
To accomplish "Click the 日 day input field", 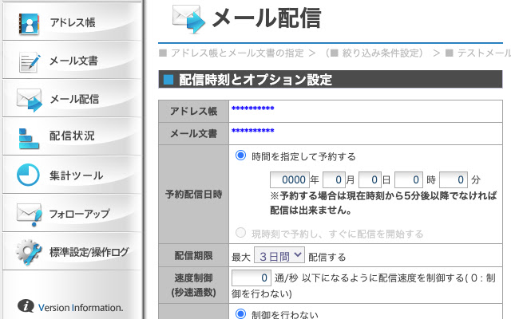I will click(x=370, y=179).
